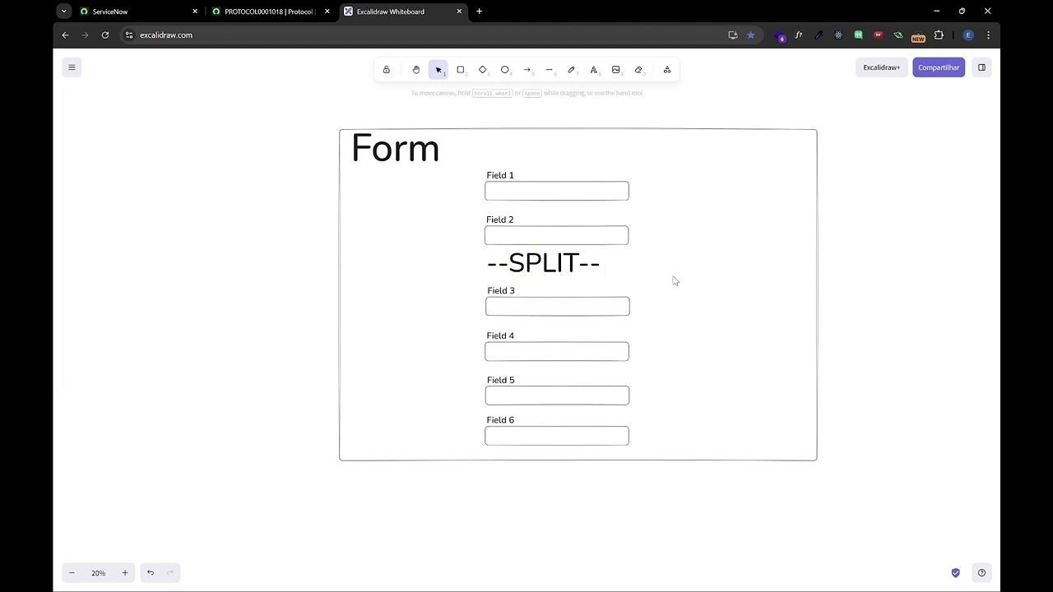Go back in browser history
Screen dimensions: 1053x592
pos(66,35)
